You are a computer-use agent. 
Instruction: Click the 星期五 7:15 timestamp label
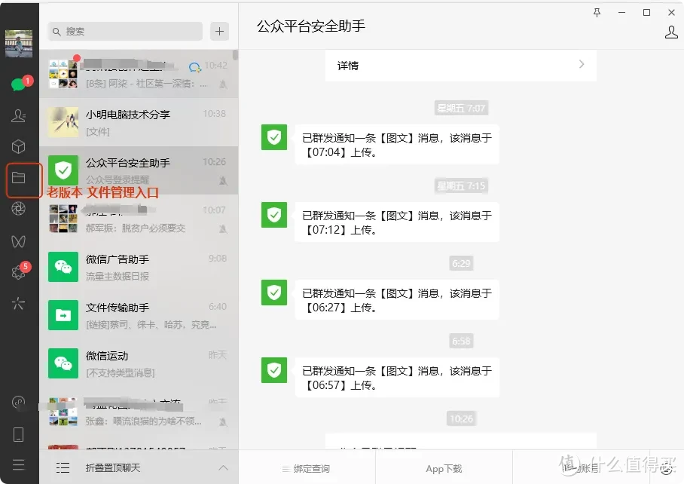(461, 186)
